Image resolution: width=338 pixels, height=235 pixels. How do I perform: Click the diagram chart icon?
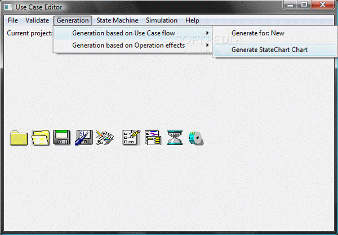pyautogui.click(x=153, y=137)
